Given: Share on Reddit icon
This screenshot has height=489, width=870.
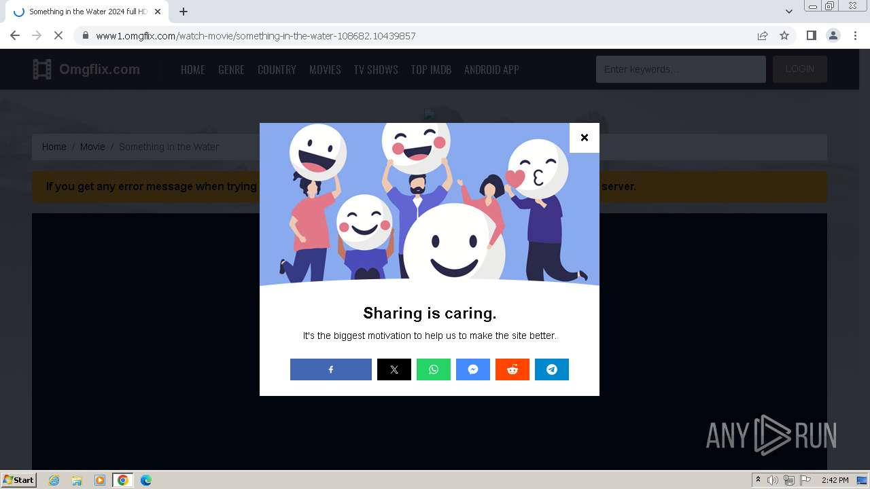Looking at the screenshot, I should (512, 369).
